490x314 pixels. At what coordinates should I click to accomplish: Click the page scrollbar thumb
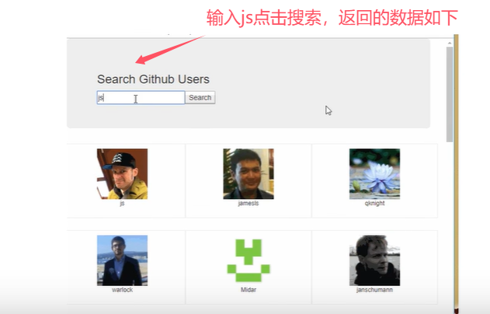click(450, 95)
